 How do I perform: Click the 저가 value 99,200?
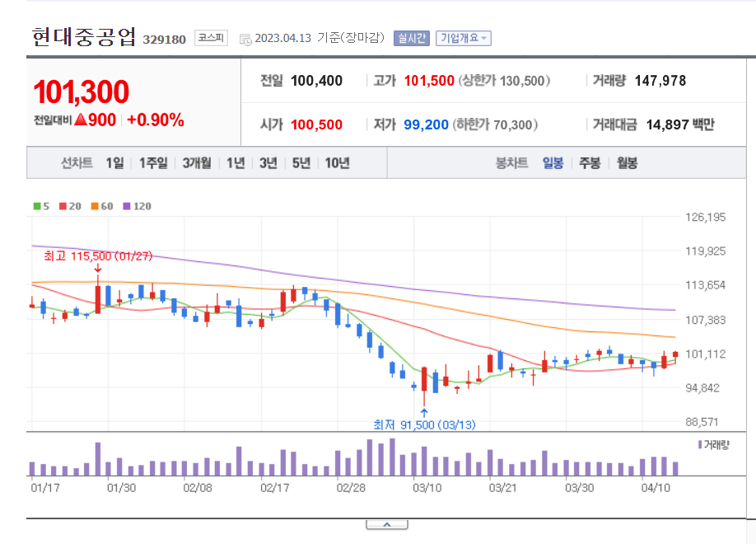click(427, 124)
